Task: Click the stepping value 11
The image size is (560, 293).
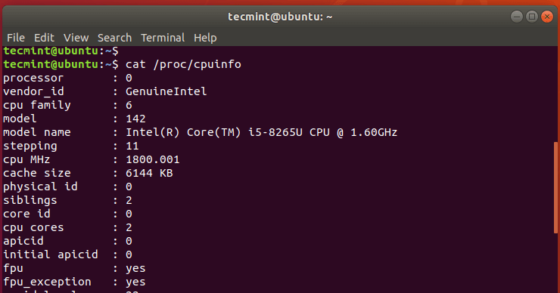Action: click(x=132, y=146)
